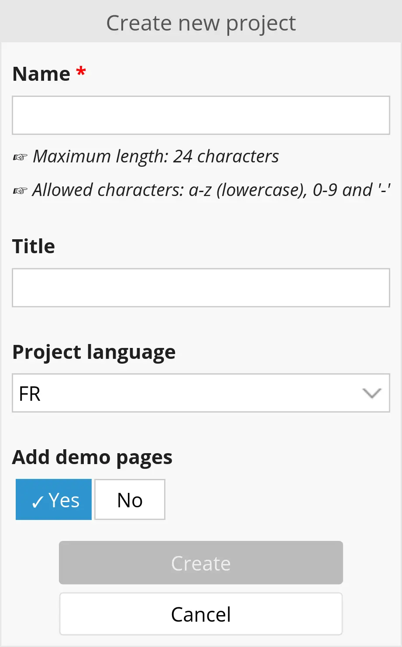Click the pointing hand icon beside Allowed characters

20,191
